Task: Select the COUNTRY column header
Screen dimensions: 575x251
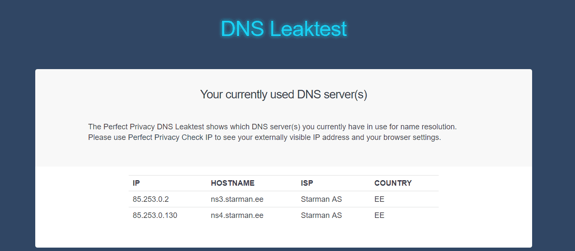Action: (x=393, y=183)
